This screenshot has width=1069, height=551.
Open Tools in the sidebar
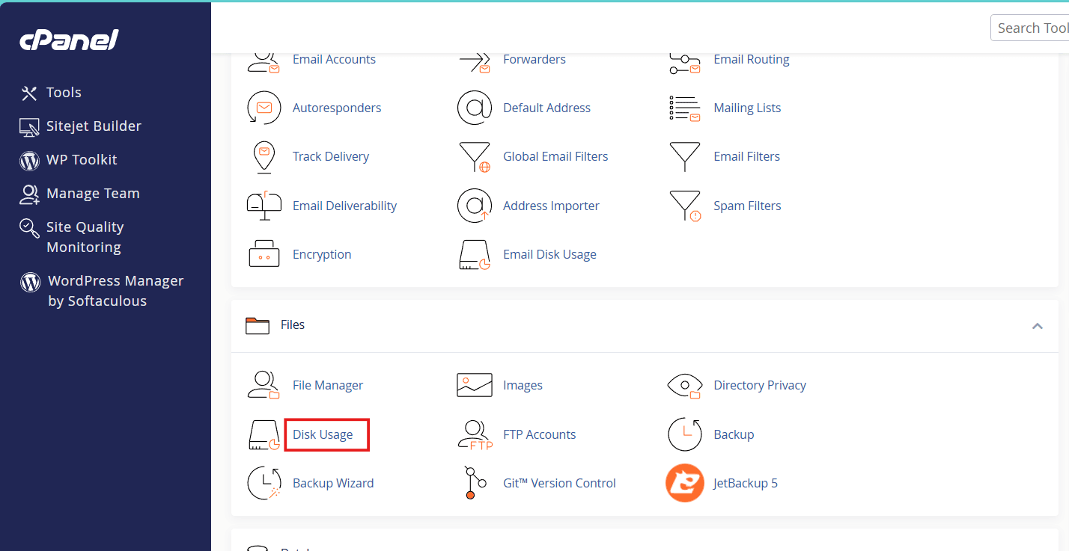pyautogui.click(x=64, y=93)
